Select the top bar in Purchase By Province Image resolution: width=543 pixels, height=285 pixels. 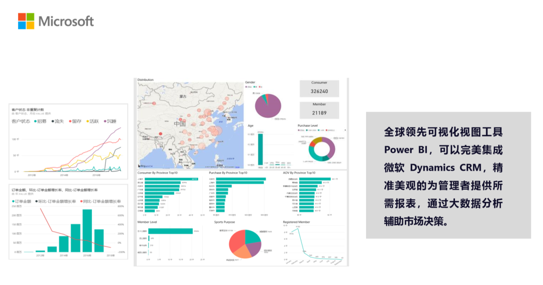[241, 179]
